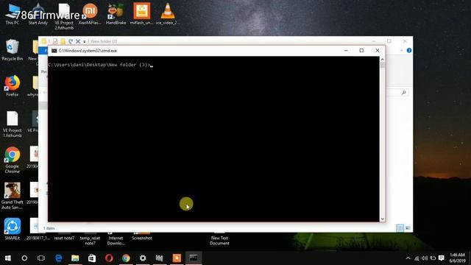The width and height of the screenshot is (471, 265).
Task: Launch SHAREit desktop shortcut
Action: 13,229
